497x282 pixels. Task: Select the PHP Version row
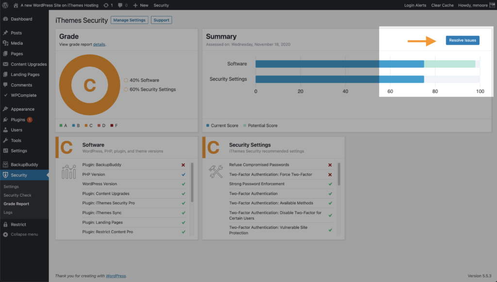tap(134, 174)
